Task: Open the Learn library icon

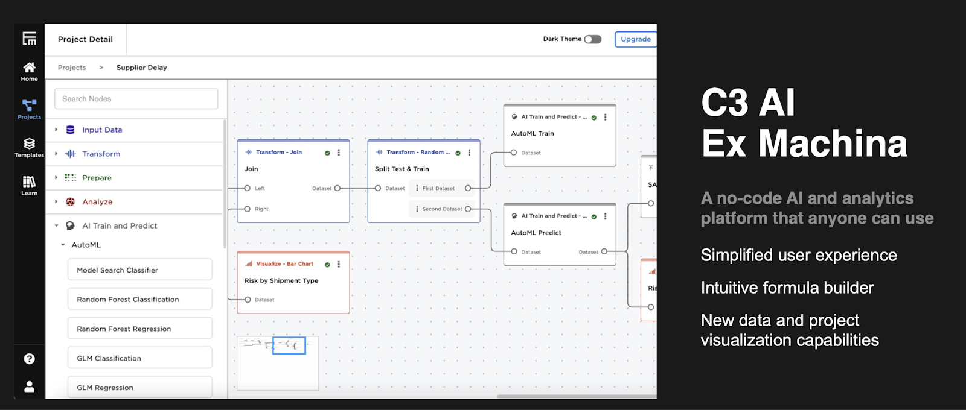Action: click(x=29, y=185)
